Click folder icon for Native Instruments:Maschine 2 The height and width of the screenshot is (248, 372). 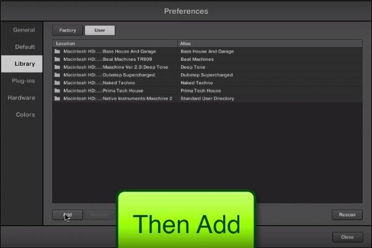click(x=57, y=98)
